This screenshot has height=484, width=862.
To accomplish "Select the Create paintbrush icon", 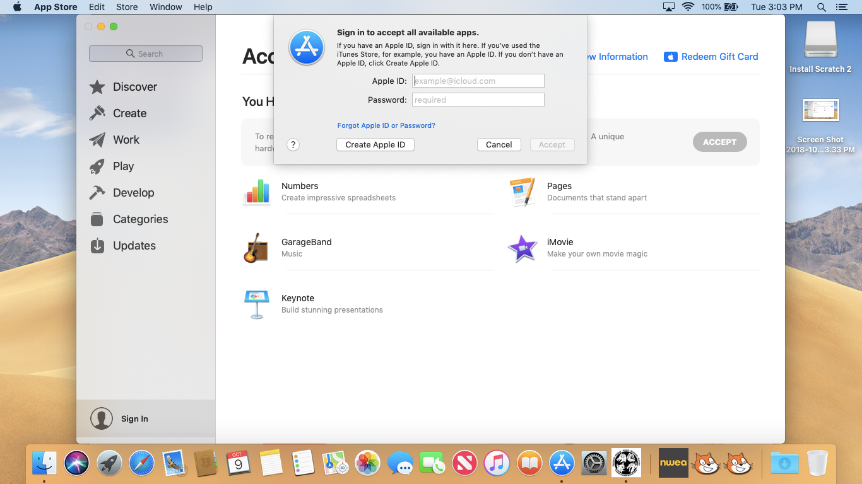I will 97,113.
